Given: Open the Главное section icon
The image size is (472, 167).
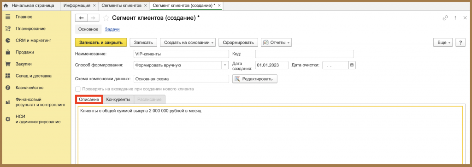Looking at the screenshot, I should point(8,17).
